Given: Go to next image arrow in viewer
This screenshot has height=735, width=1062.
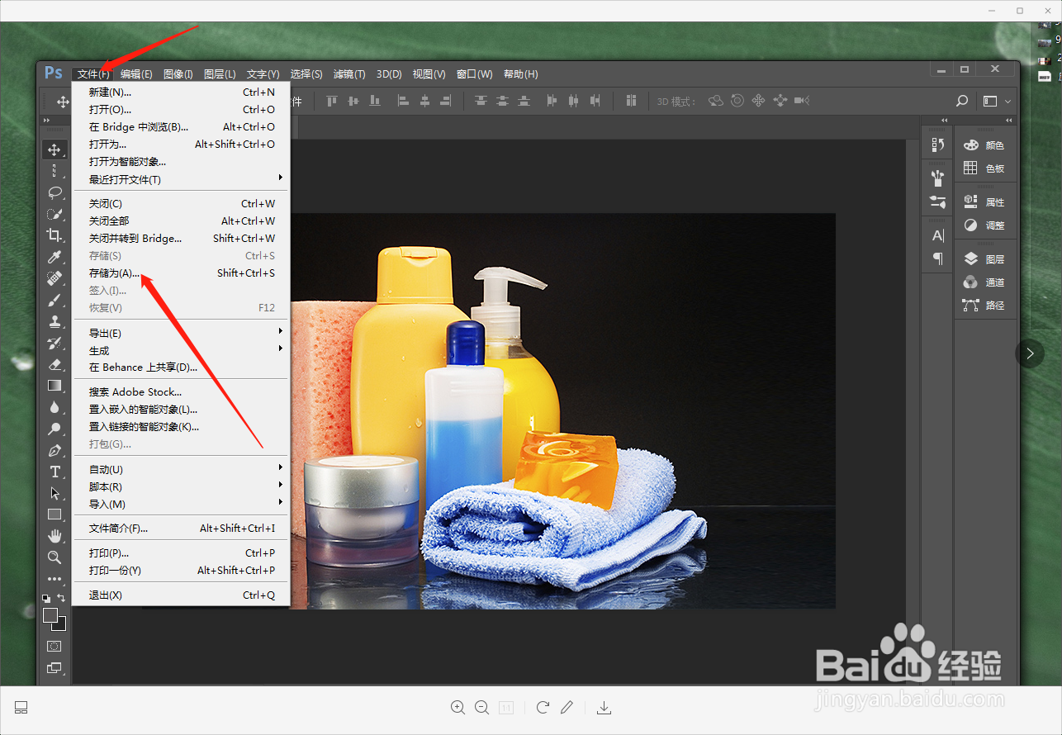Looking at the screenshot, I should (1030, 353).
